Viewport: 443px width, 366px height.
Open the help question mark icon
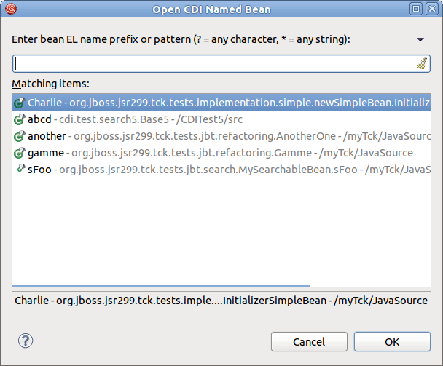point(26,341)
